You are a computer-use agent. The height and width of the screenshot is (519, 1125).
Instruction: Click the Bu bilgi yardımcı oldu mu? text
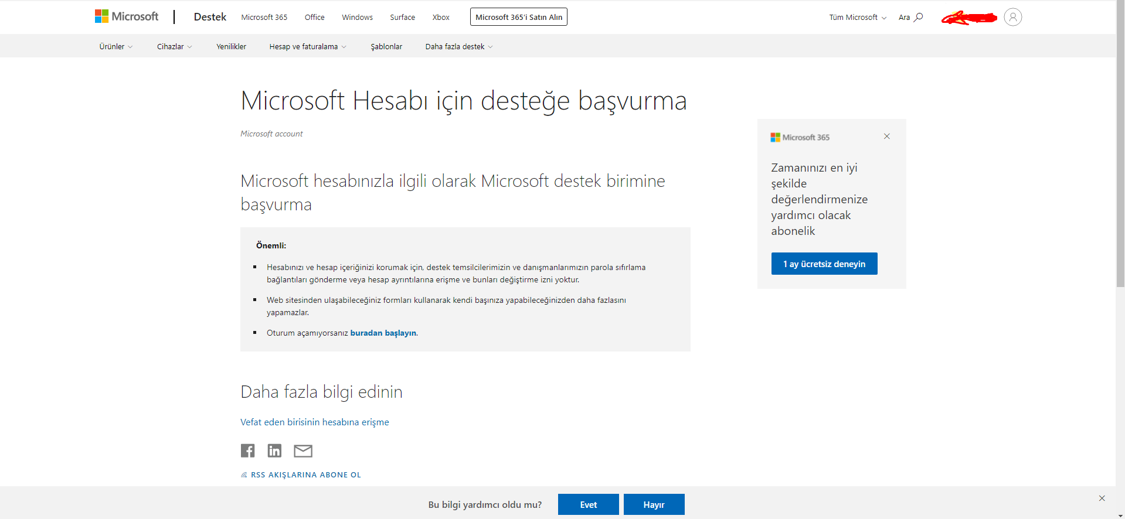pos(485,504)
